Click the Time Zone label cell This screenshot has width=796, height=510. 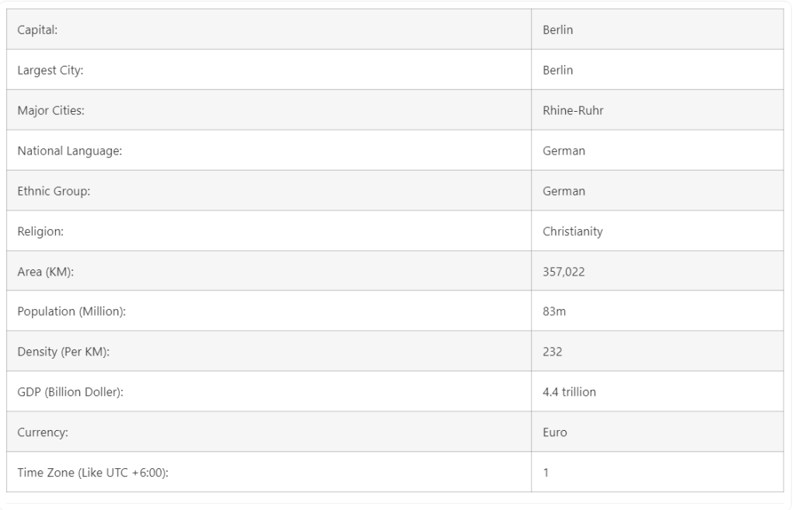269,472
